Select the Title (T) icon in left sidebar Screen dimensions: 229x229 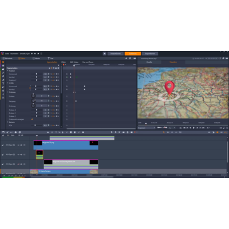3,84
